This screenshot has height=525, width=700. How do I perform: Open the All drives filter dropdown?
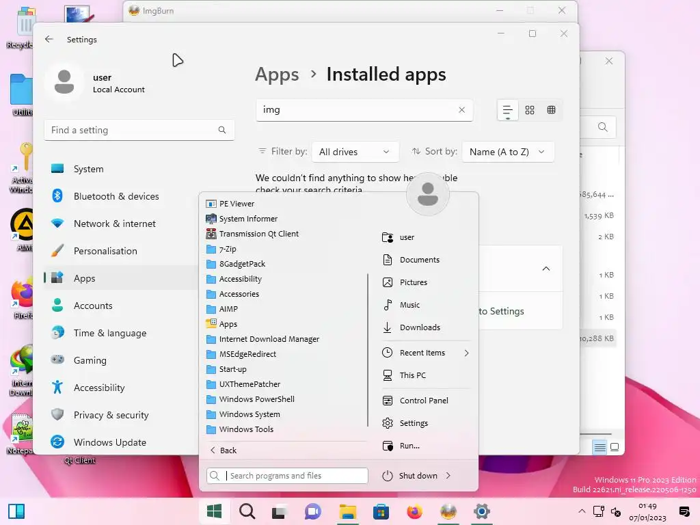pos(355,152)
